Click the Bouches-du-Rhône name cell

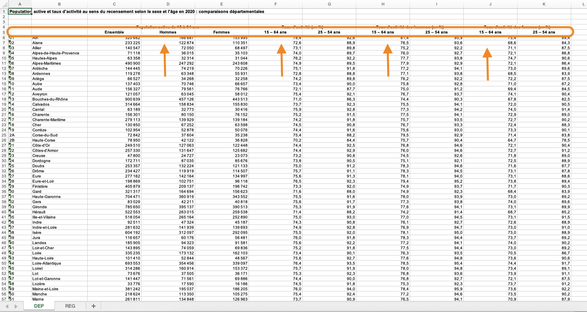(49, 99)
